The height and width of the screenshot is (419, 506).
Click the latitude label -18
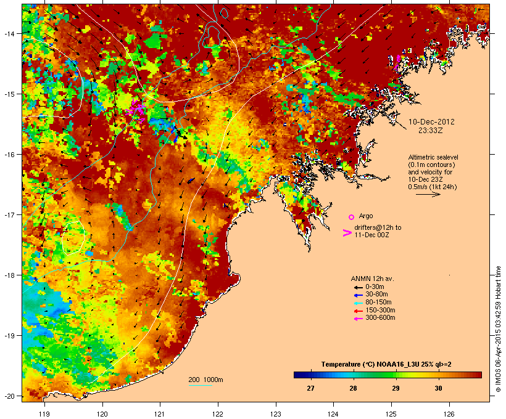(x=9, y=275)
